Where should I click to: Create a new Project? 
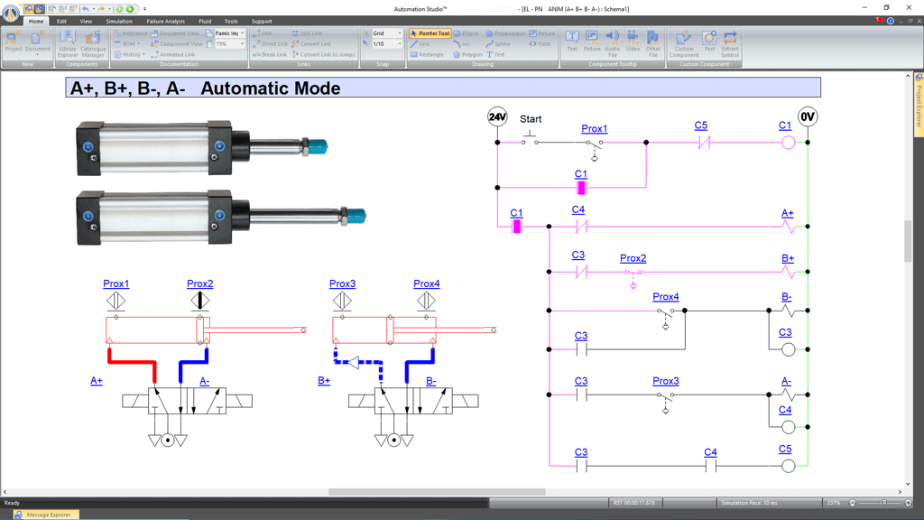point(14,42)
